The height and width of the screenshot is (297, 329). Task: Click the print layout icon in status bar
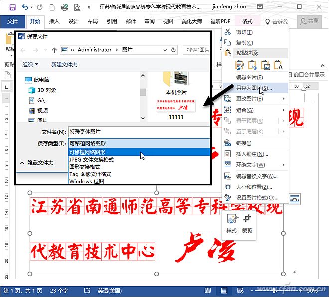point(224,291)
